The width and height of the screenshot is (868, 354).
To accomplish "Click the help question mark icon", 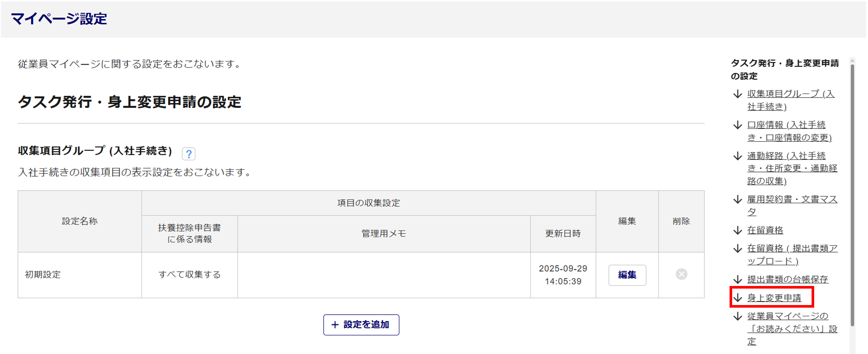I will click(x=188, y=154).
